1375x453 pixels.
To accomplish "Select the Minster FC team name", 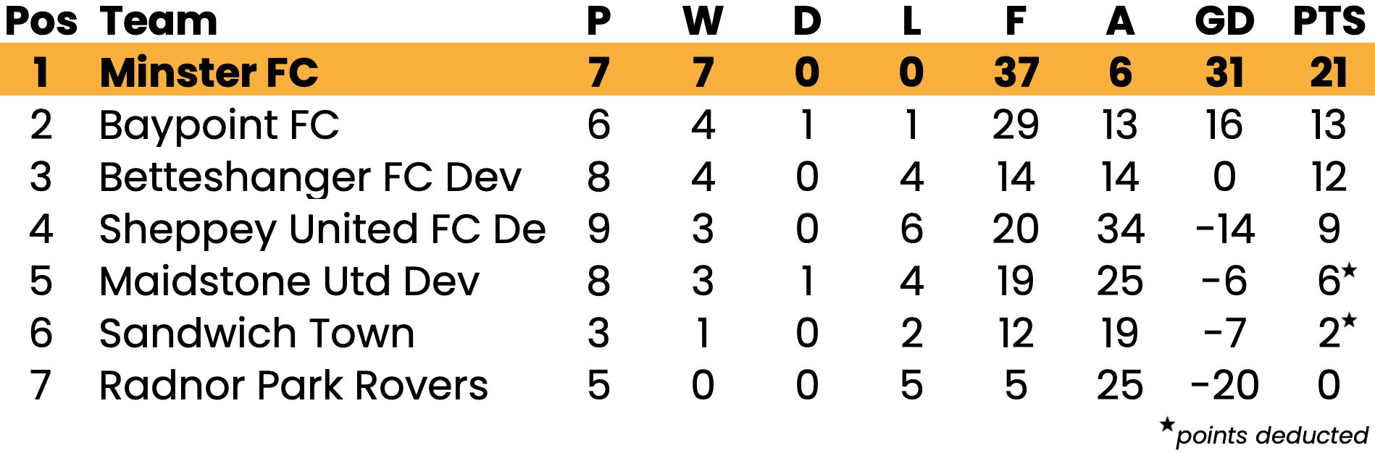I will [209, 72].
